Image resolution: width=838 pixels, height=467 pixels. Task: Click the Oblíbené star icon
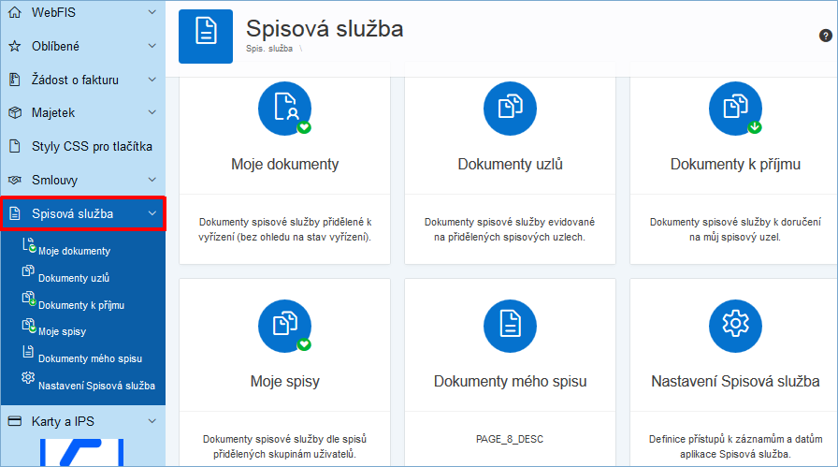pos(15,46)
